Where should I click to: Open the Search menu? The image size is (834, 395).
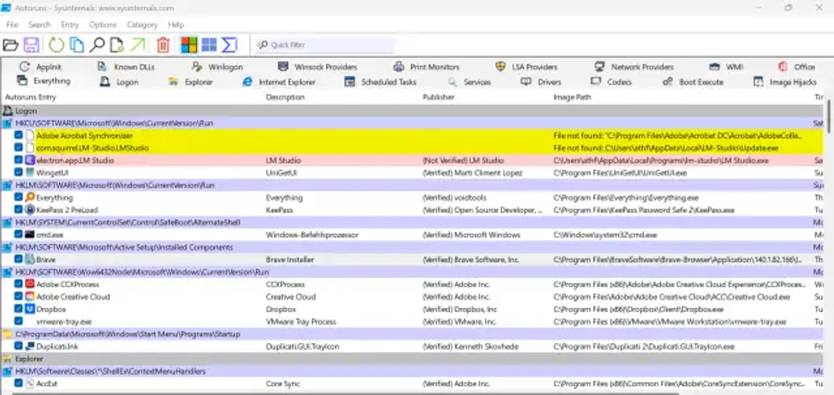click(x=39, y=25)
